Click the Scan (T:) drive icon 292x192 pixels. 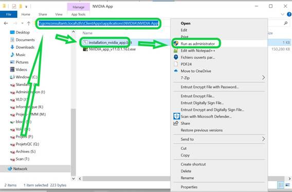point(12,160)
